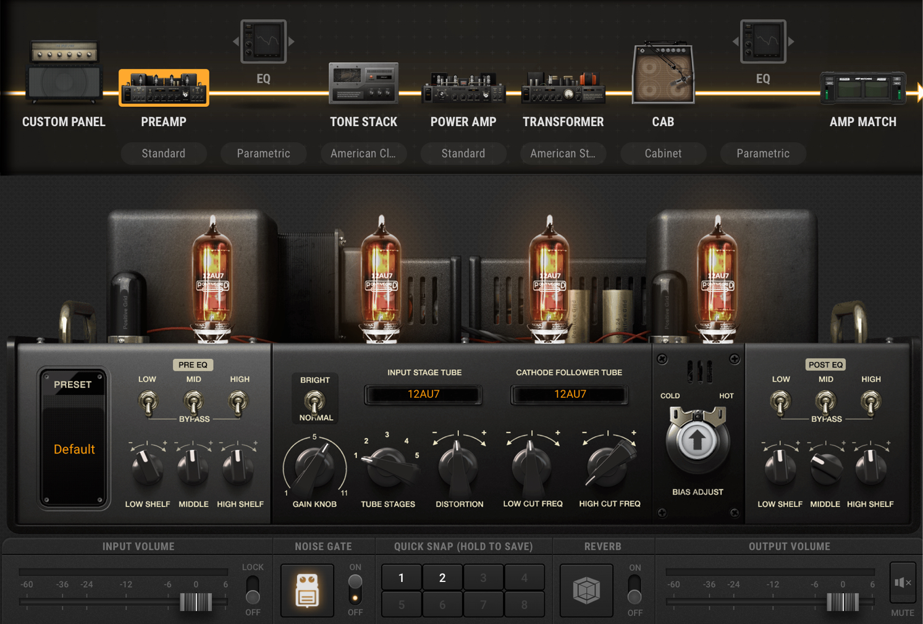
Task: Click right arrow on first EQ slot
Action: pos(292,41)
